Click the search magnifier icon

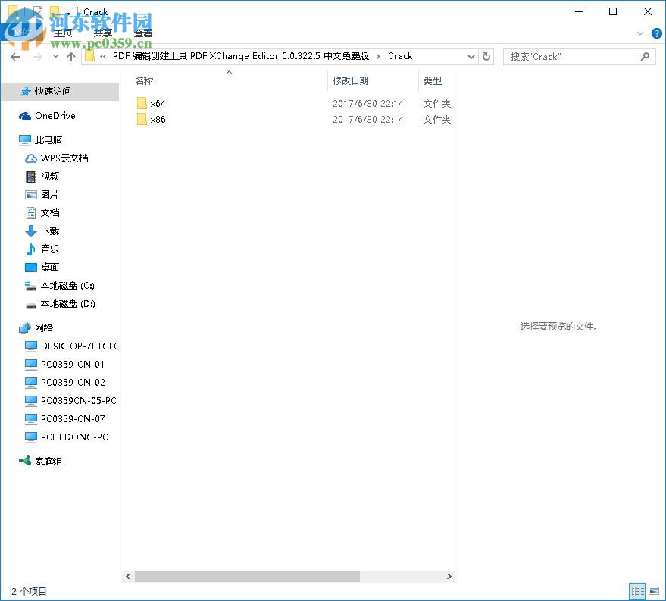pos(644,56)
